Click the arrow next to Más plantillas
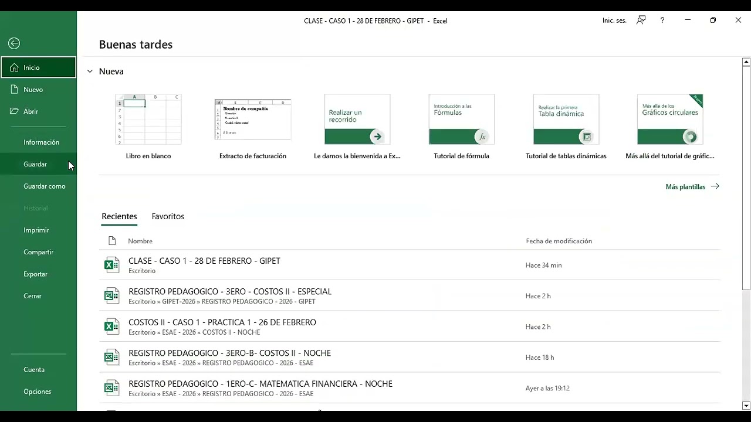Screen dimensions: 751x422 pos(715,186)
